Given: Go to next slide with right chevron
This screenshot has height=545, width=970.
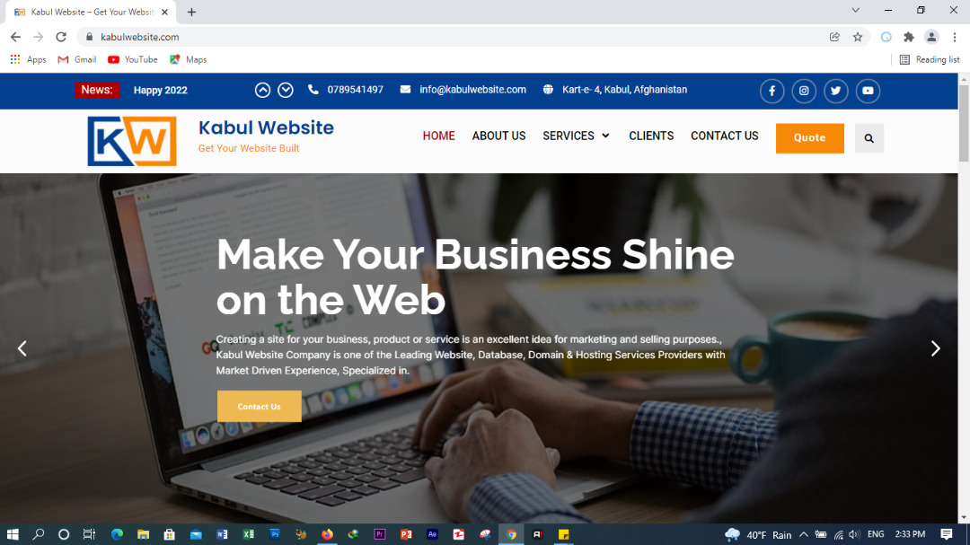Looking at the screenshot, I should click(x=935, y=348).
